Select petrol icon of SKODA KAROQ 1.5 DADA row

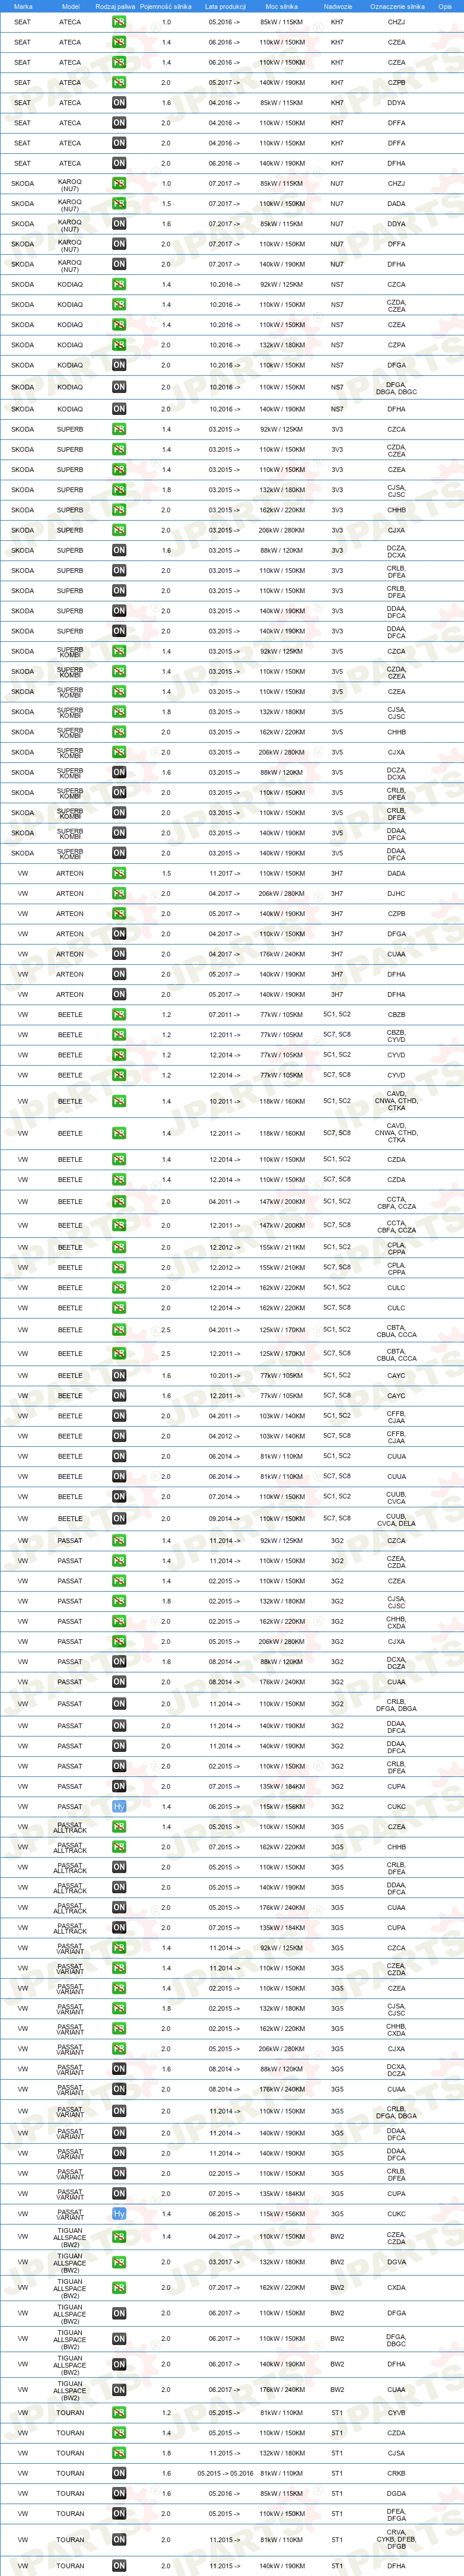[119, 204]
